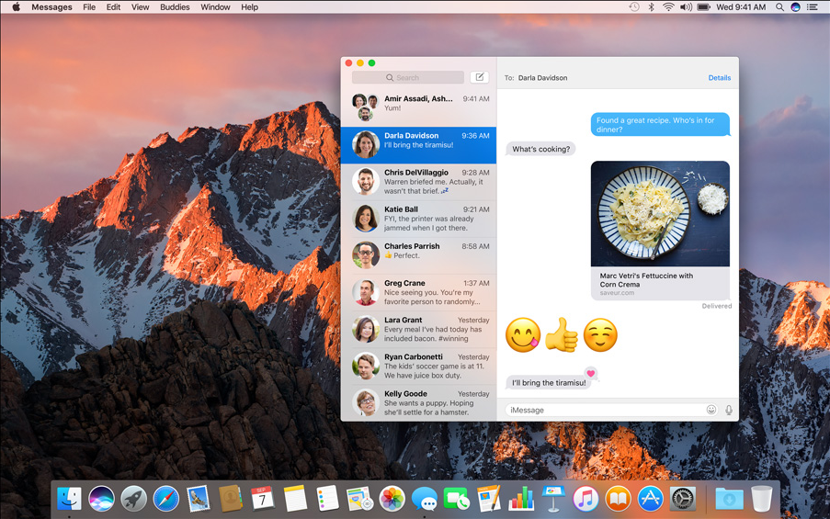Select Ryan Carbonetti conversation
The image size is (830, 519).
pos(419,367)
